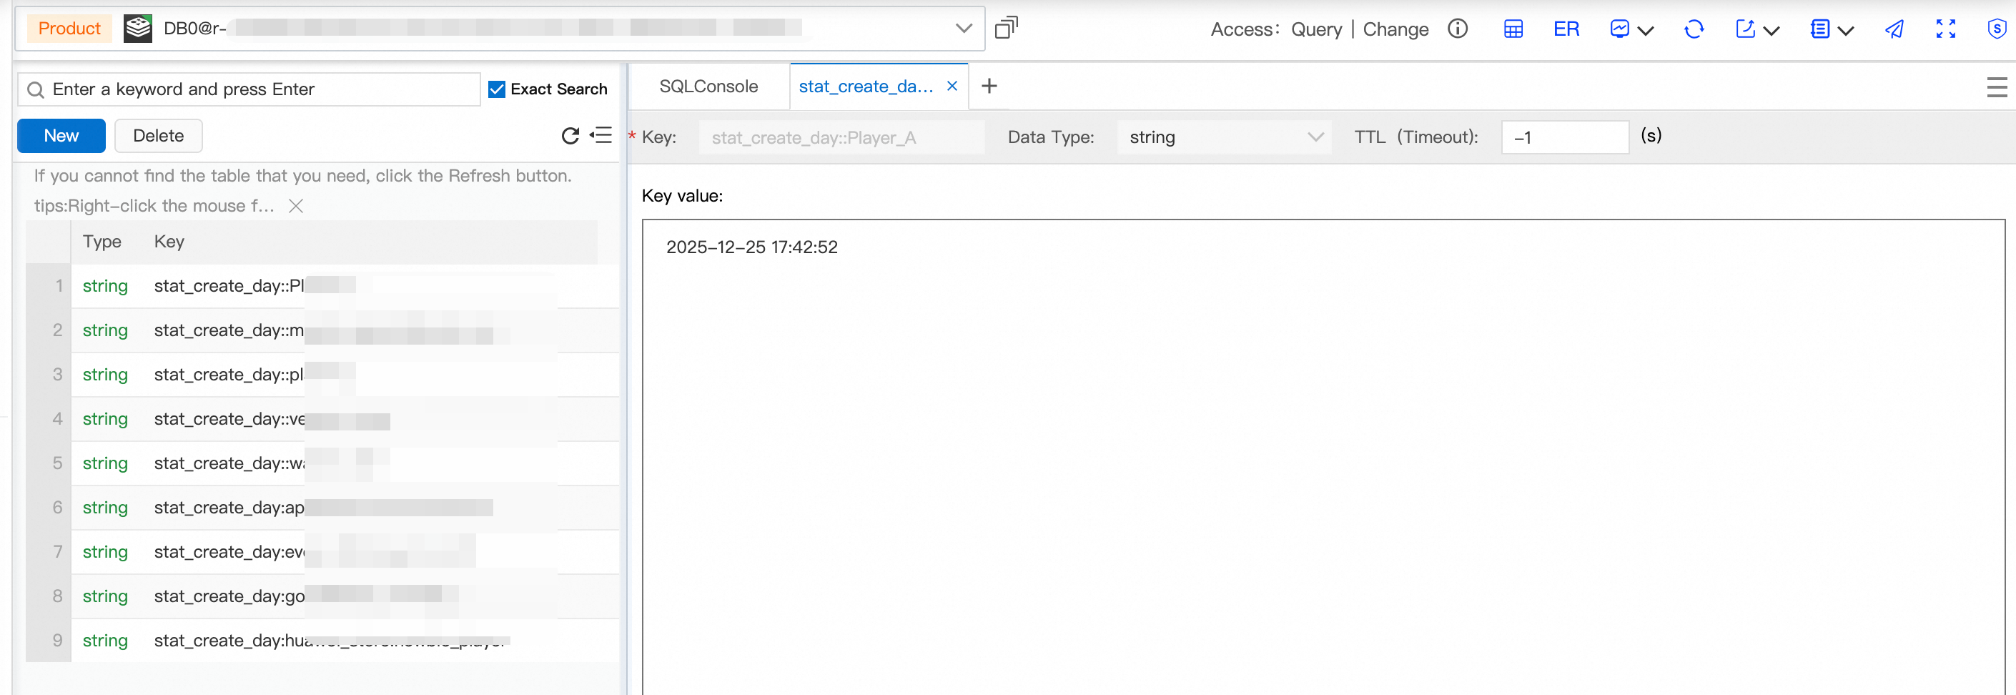Click the paper plane send icon
This screenshot has width=2016, height=695.
click(1894, 30)
